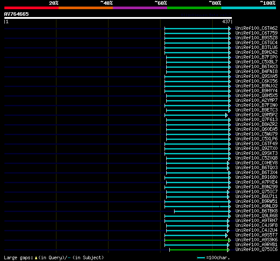The height and width of the screenshot is (261, 280).
Task: Select the UniRef100_Q9SXA5 label
Action: pyautogui.click(x=256, y=77)
